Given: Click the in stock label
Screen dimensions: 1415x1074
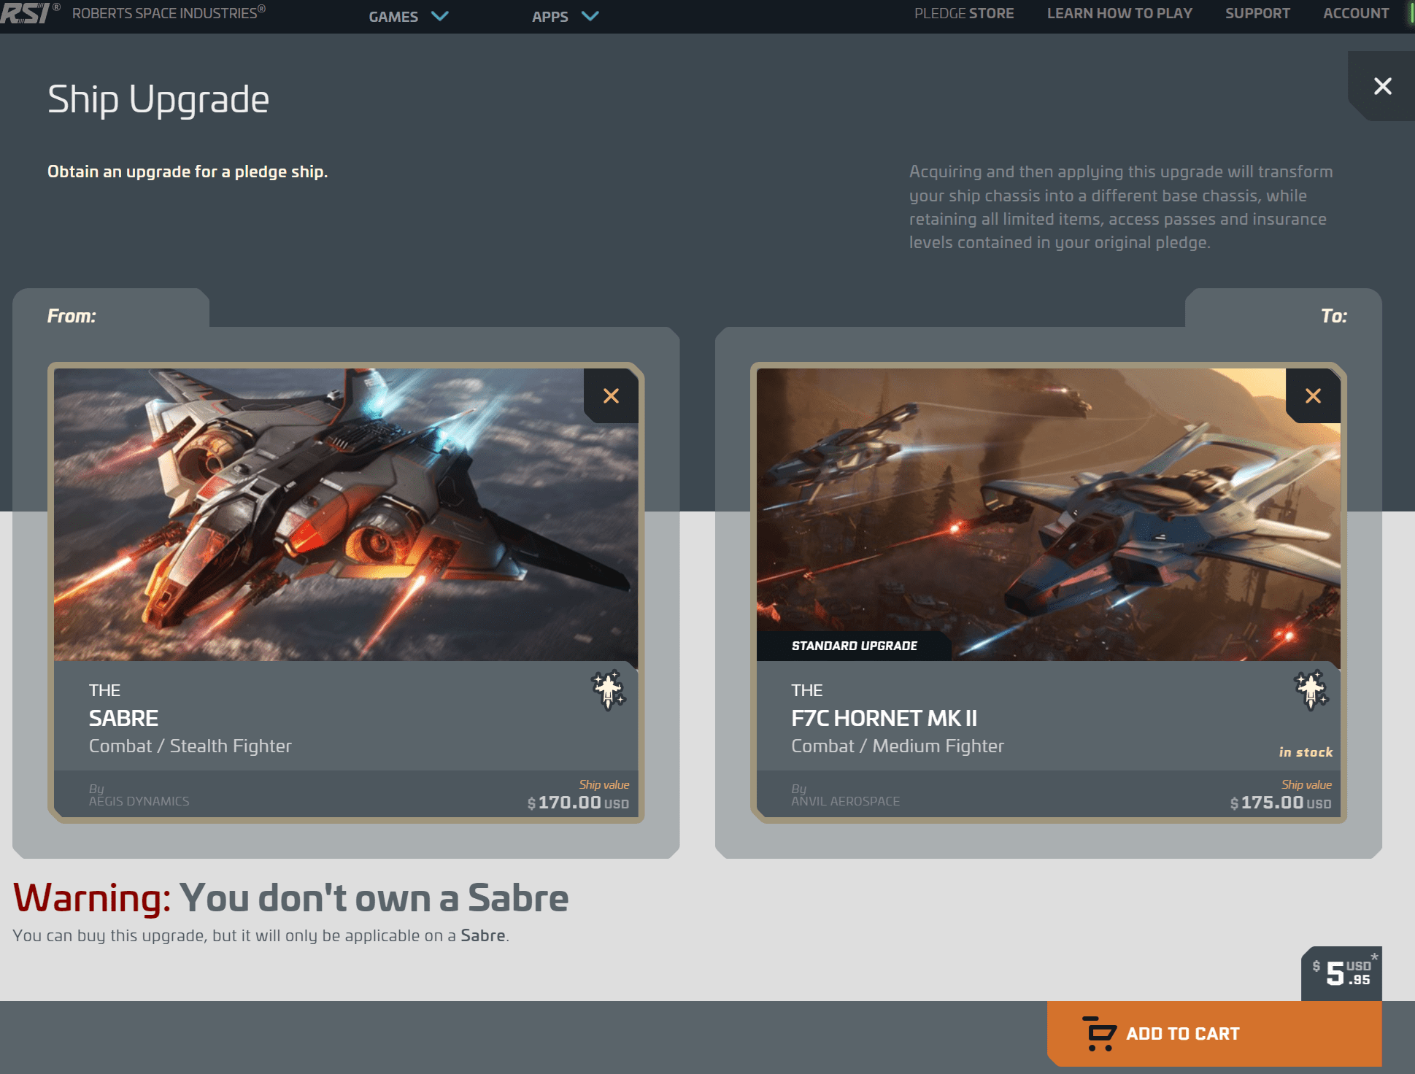Looking at the screenshot, I should (x=1306, y=752).
